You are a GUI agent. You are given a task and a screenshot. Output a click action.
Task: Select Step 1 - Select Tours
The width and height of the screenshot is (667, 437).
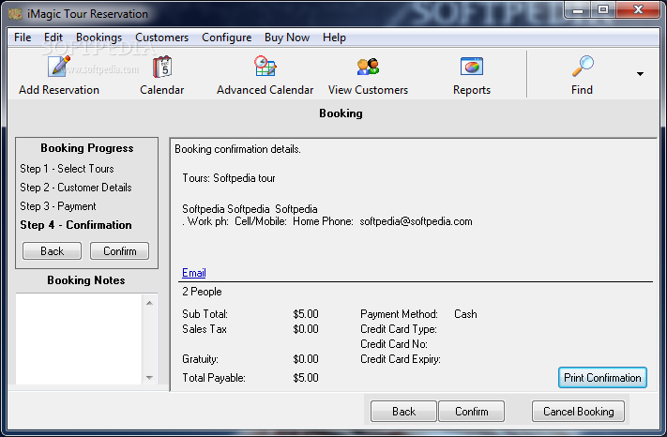point(67,169)
